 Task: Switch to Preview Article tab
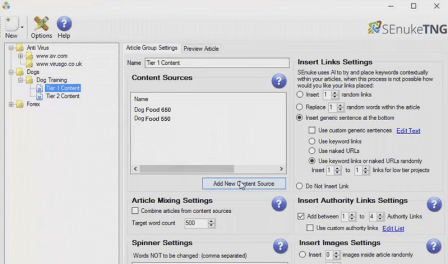pyautogui.click(x=201, y=49)
